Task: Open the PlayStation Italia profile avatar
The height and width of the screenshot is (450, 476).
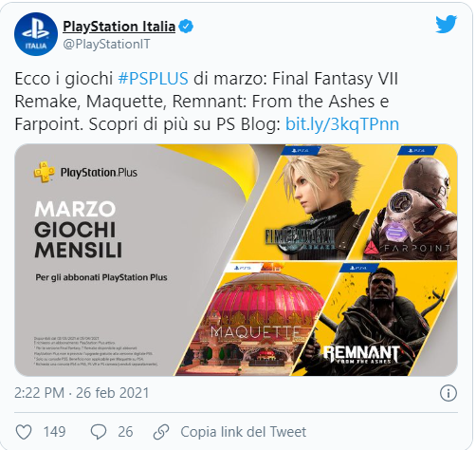Action: 36,34
